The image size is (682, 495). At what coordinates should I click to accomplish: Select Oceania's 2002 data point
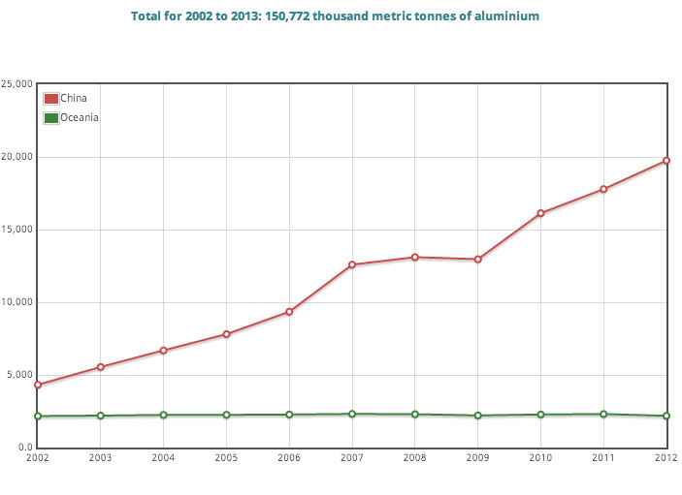[38, 417]
